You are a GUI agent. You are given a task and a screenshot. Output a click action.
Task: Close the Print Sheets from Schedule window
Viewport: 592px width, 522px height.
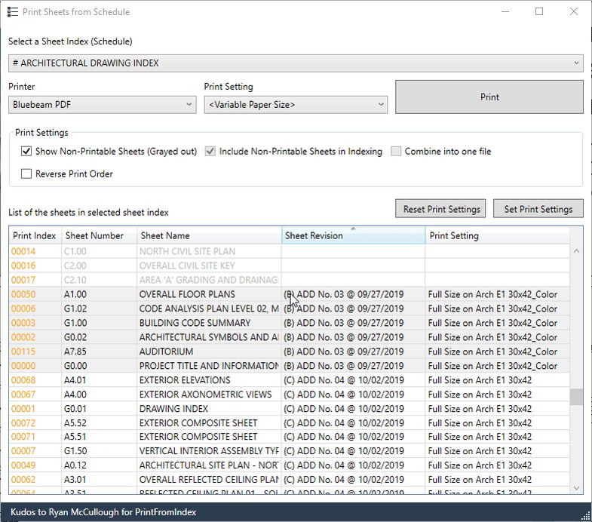point(574,12)
